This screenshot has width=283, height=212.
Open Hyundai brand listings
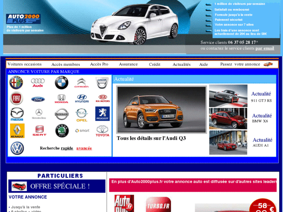pyautogui.click(x=82, y=99)
